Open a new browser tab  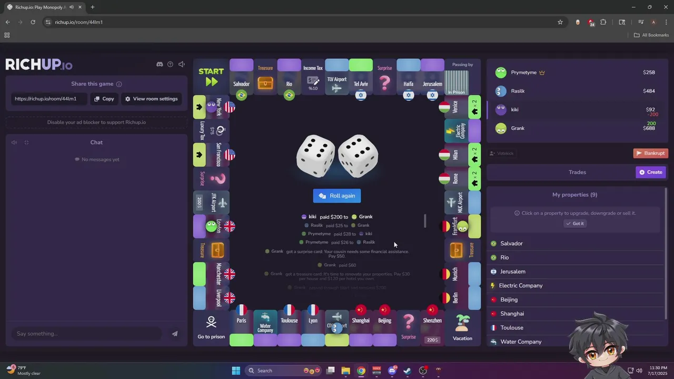tap(93, 7)
